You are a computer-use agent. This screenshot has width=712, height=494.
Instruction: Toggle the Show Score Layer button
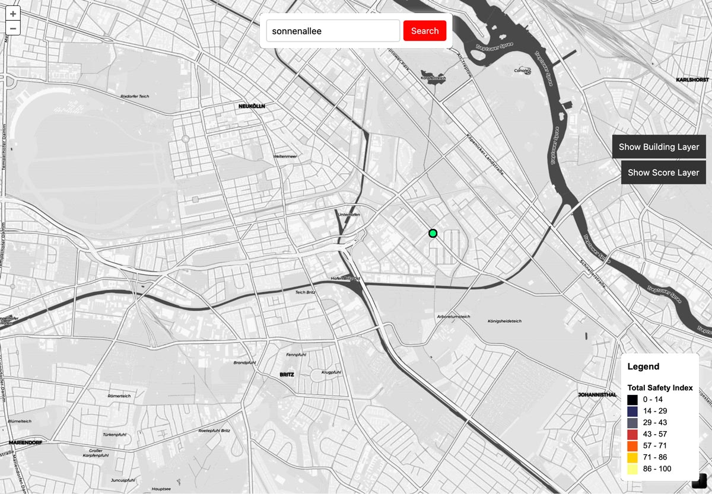click(x=663, y=173)
